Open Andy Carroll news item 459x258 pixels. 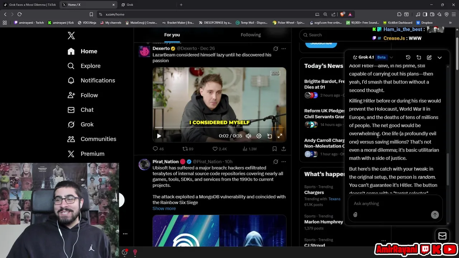pyautogui.click(x=324, y=147)
